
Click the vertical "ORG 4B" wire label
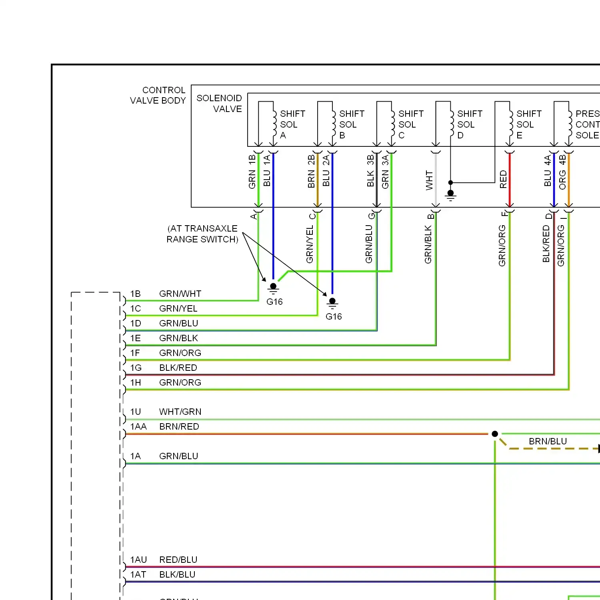tap(562, 172)
